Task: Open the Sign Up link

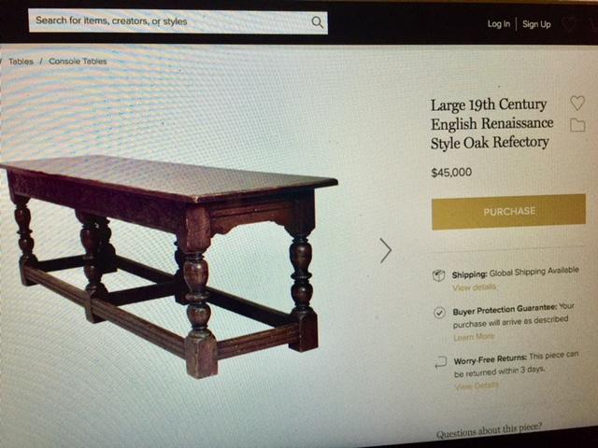Action: pyautogui.click(x=536, y=24)
